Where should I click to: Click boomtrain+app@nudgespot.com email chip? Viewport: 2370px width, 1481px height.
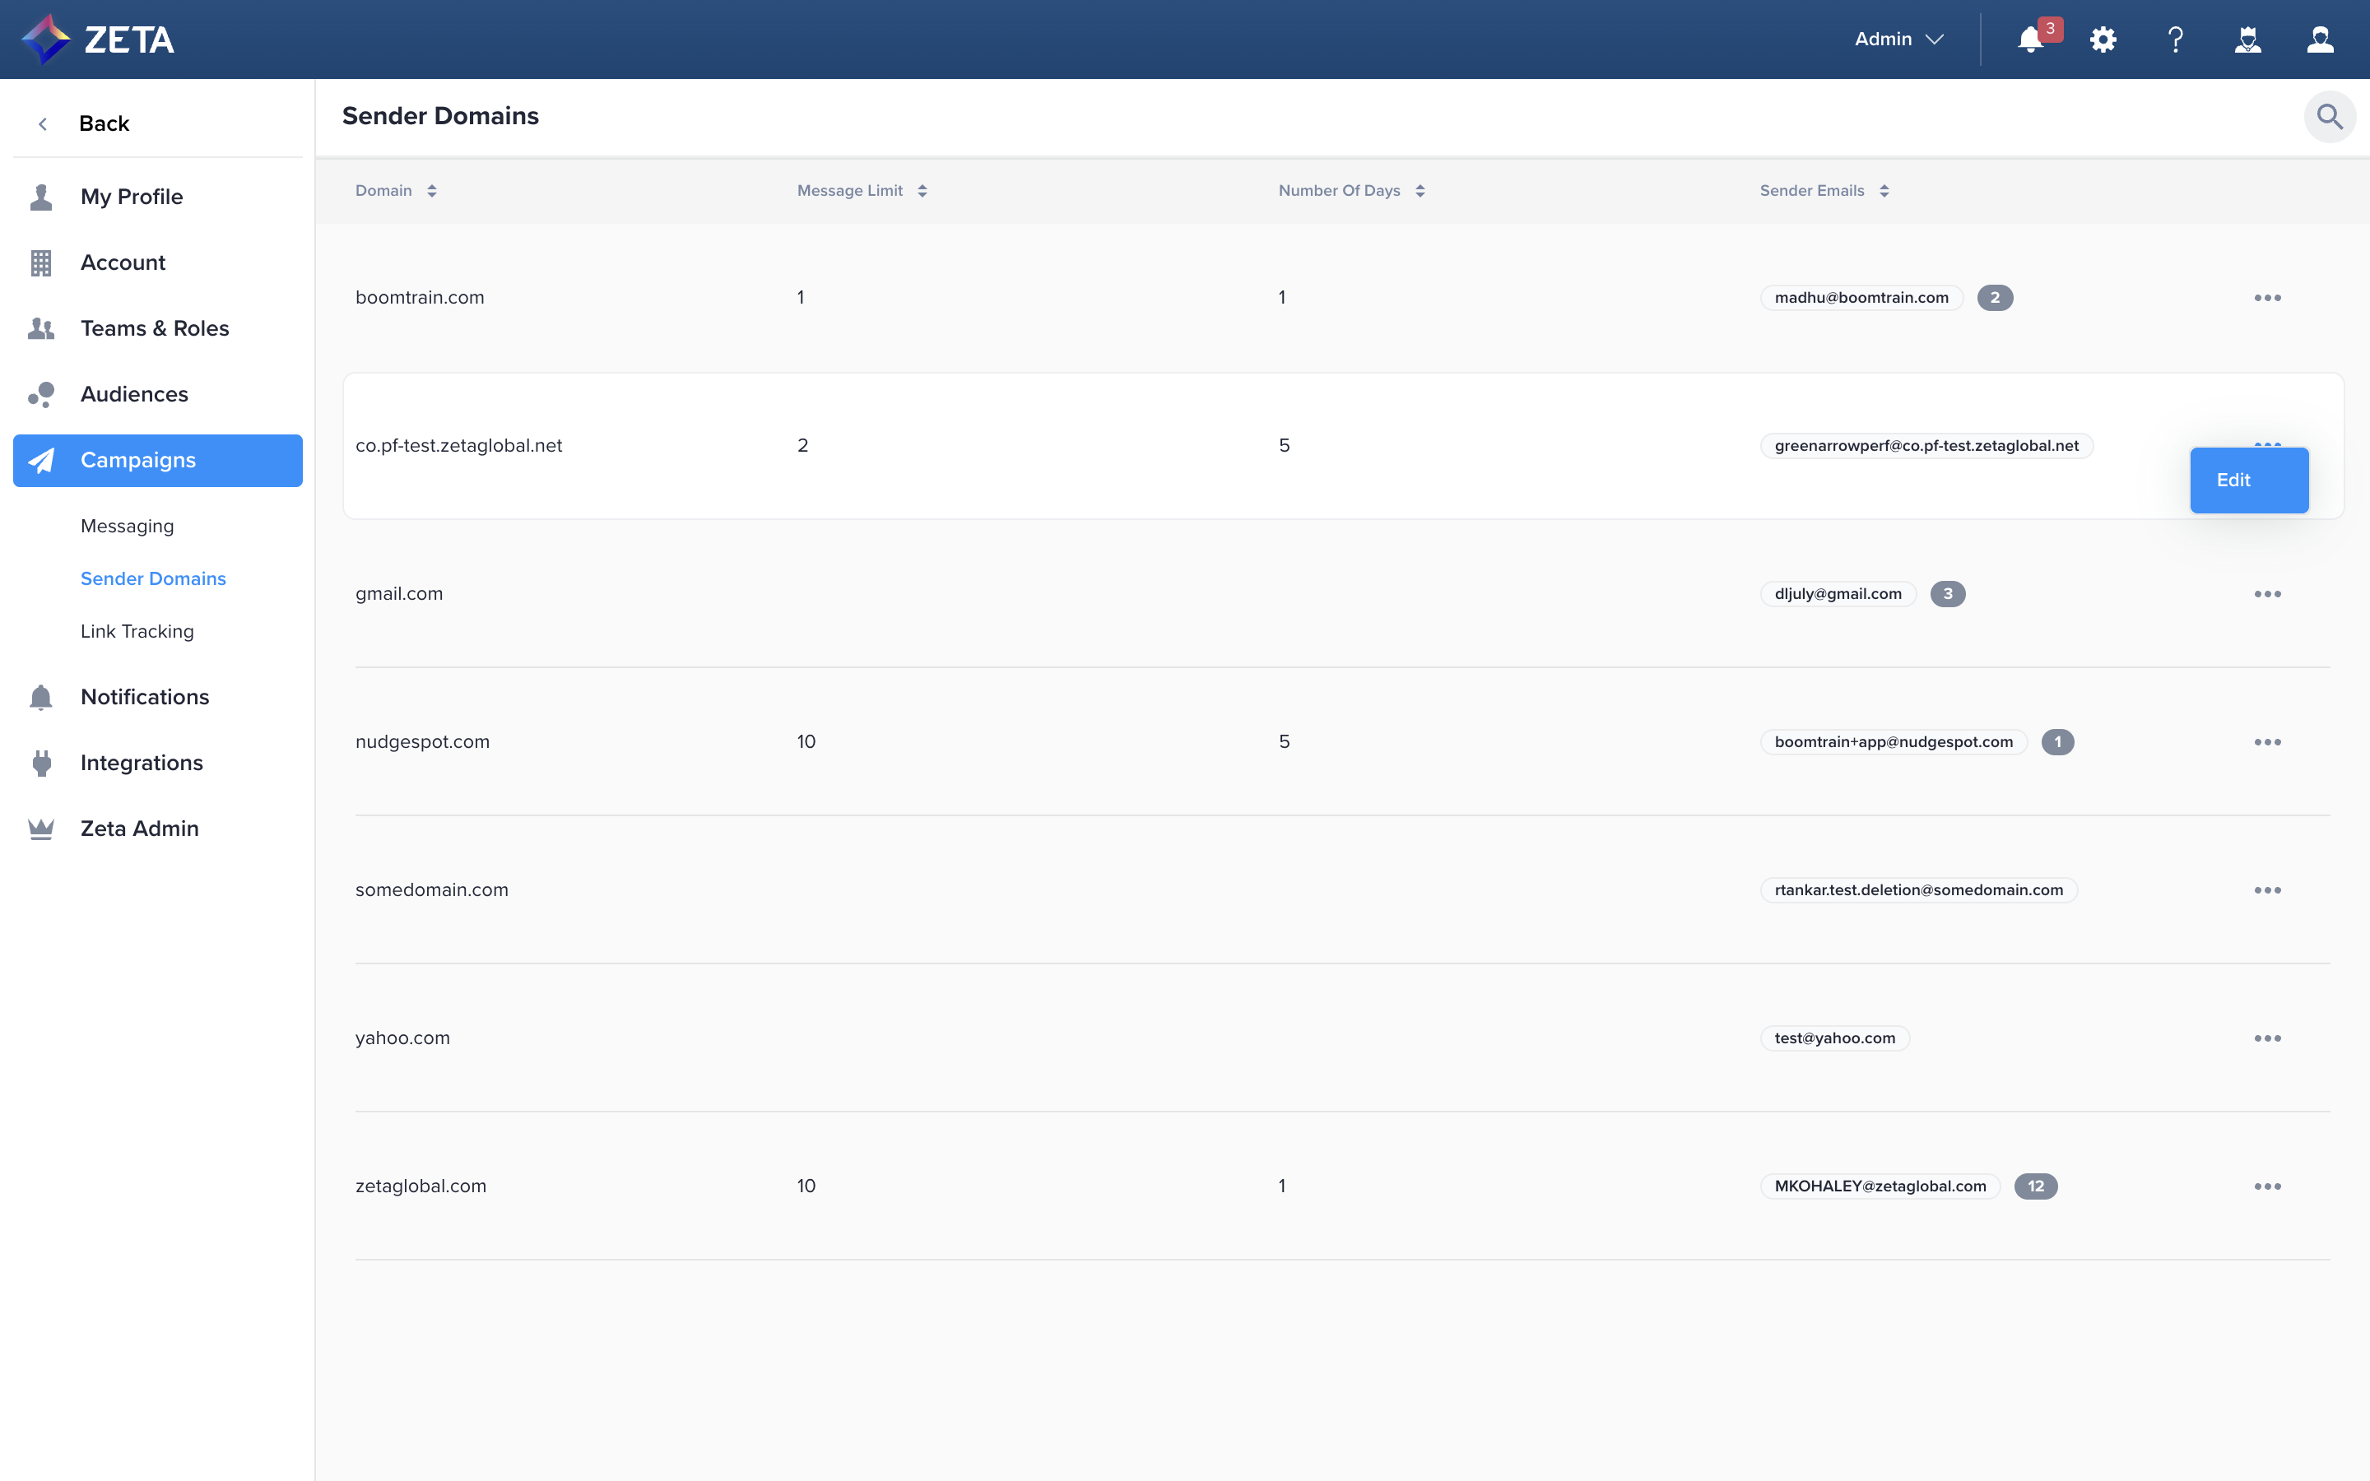(x=1893, y=741)
